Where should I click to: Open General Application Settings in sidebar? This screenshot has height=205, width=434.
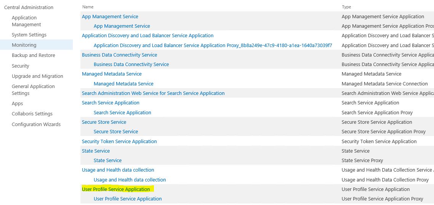[33, 90]
